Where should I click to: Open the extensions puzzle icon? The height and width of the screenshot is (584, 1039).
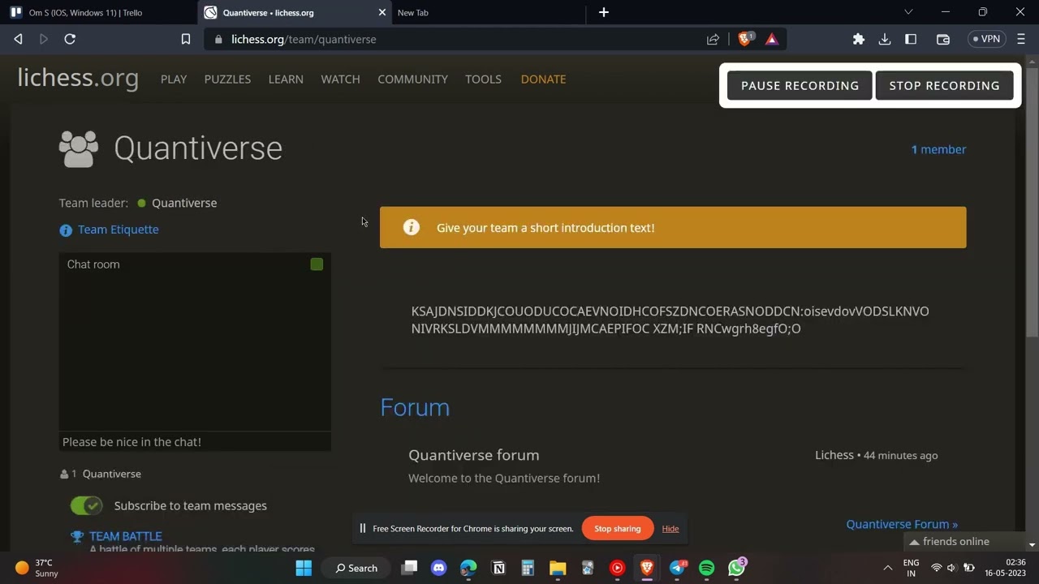(x=859, y=39)
